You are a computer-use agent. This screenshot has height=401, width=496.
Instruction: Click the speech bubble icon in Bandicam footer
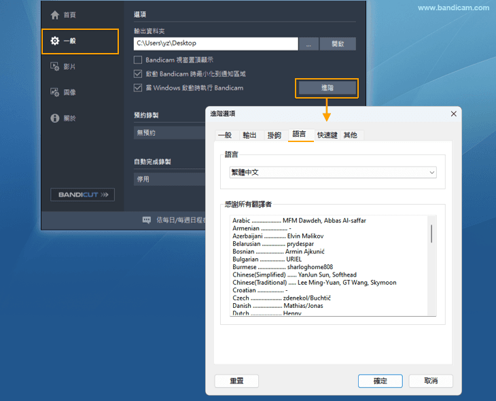(x=147, y=220)
